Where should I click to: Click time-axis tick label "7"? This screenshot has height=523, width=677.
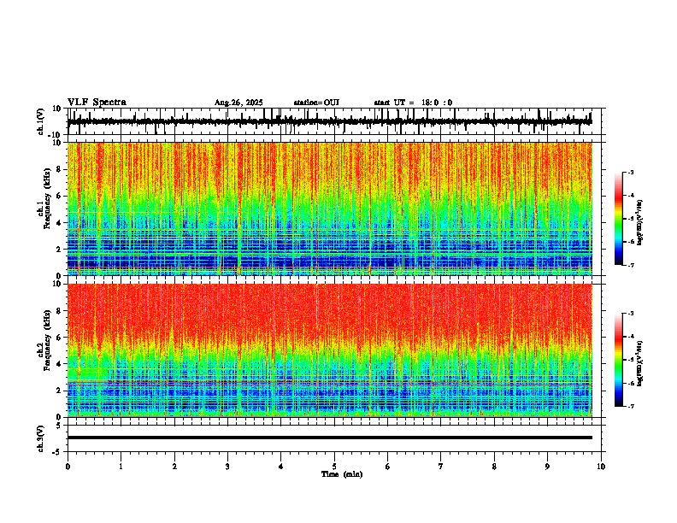pyautogui.click(x=441, y=467)
